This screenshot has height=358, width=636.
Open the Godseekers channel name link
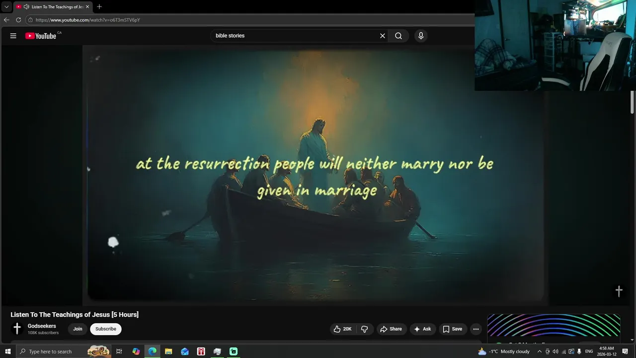(42, 326)
